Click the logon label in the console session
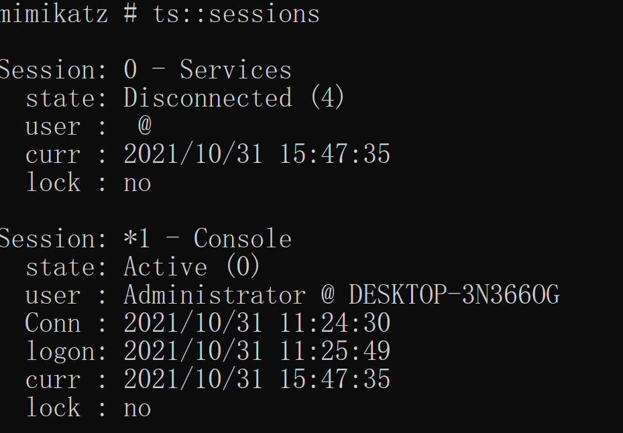Viewport: 623px width, 433px height. tap(61, 352)
